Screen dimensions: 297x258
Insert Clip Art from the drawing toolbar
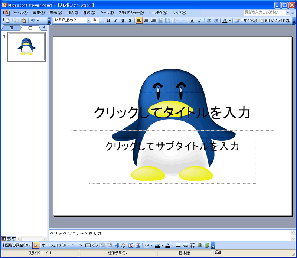tap(131, 245)
